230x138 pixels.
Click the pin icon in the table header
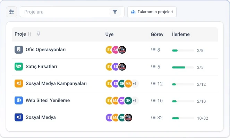(x=39, y=34)
